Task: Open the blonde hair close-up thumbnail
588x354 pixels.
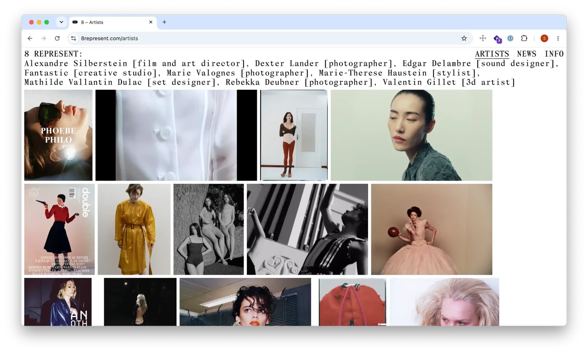Action: [444, 302]
